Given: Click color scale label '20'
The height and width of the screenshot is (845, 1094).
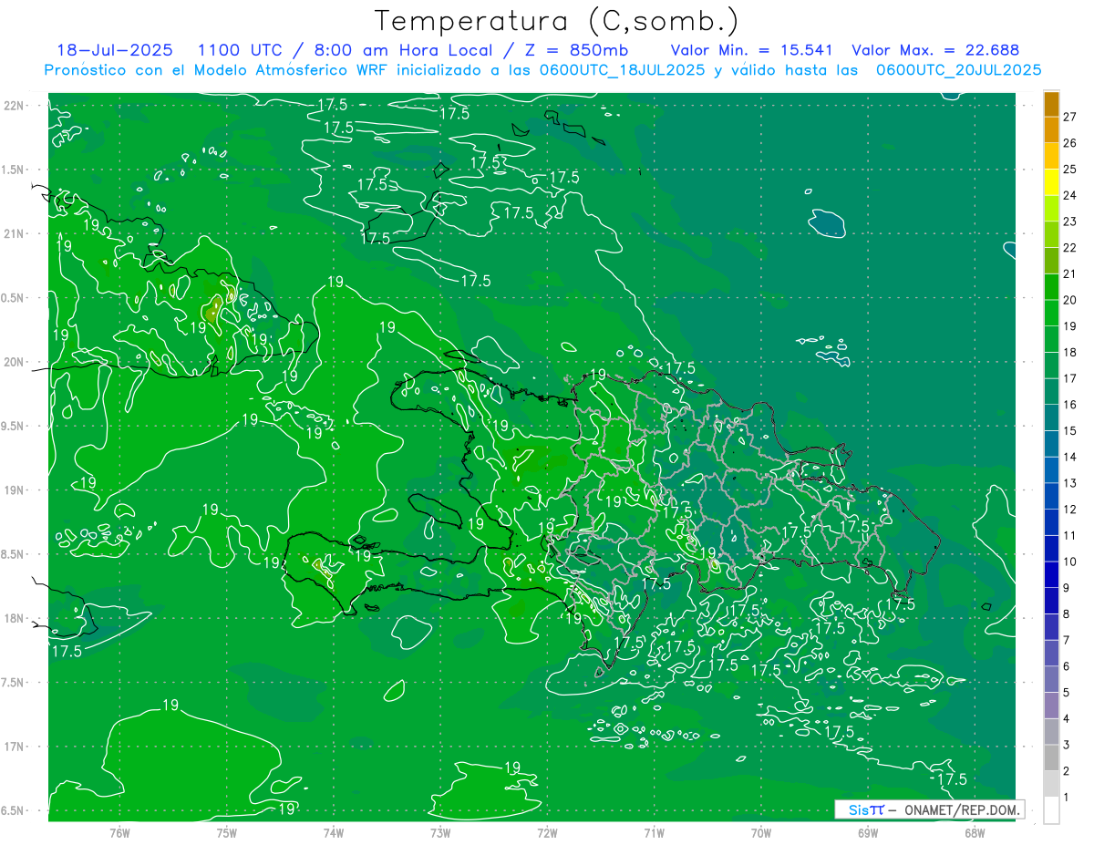Looking at the screenshot, I should point(1069,300).
